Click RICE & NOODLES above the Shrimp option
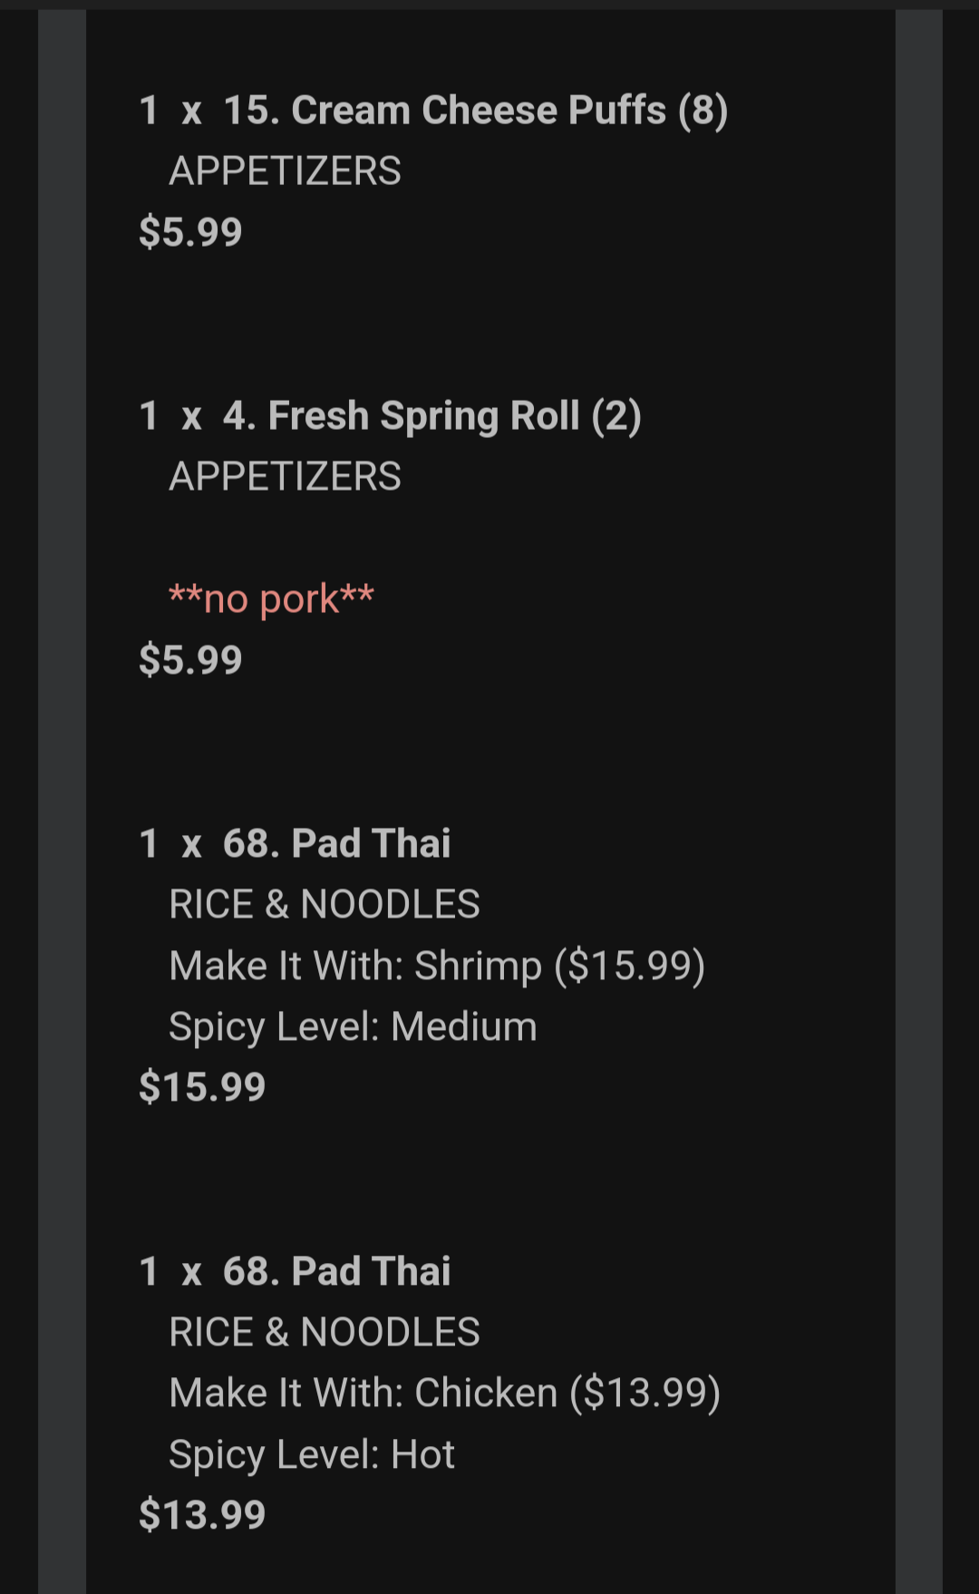Screen dimensions: 979x1594 pos(324,904)
